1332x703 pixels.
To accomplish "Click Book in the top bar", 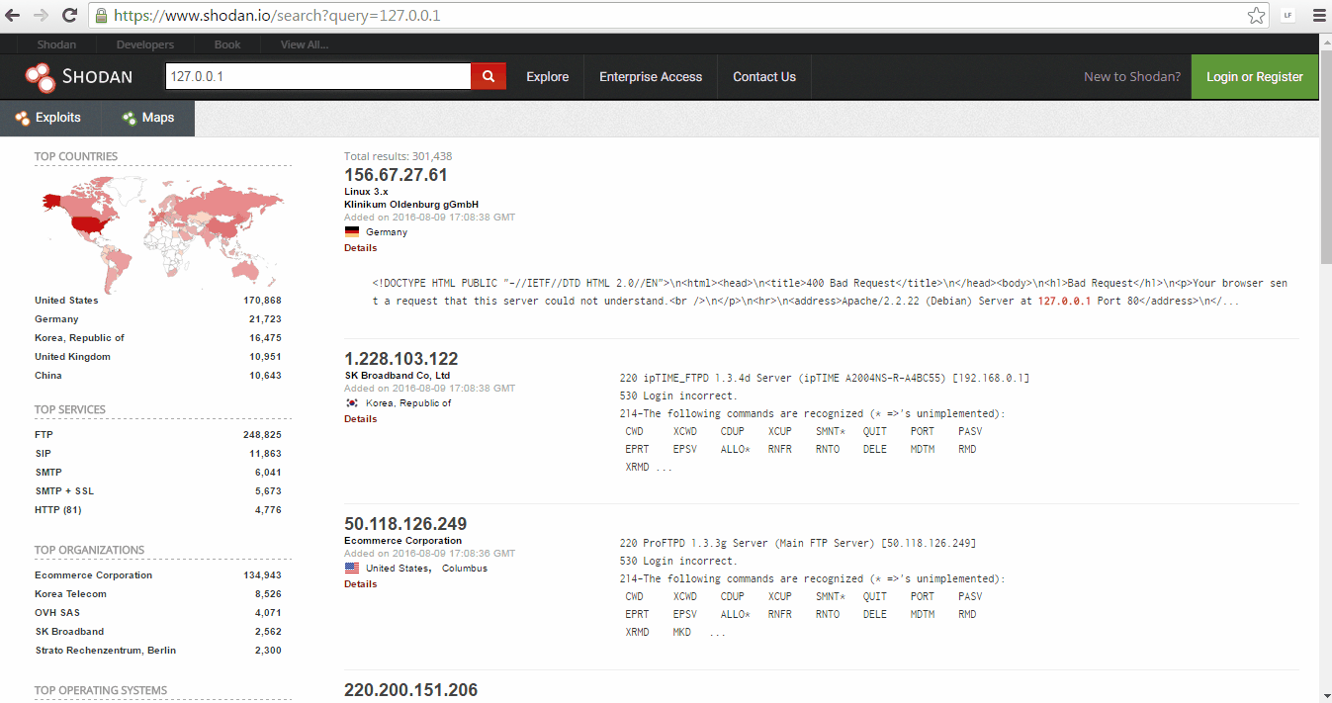I will 227,44.
